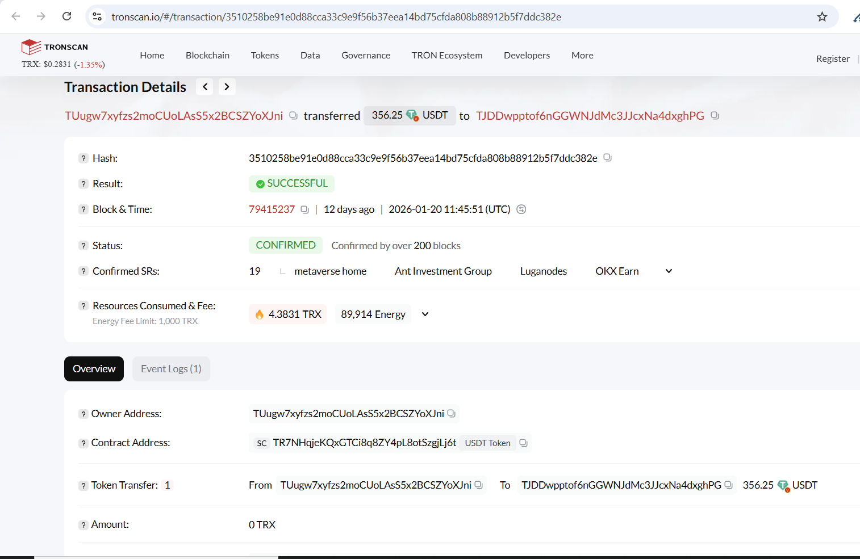Open the More menu
Image resolution: width=860 pixels, height=559 pixels.
[582, 55]
